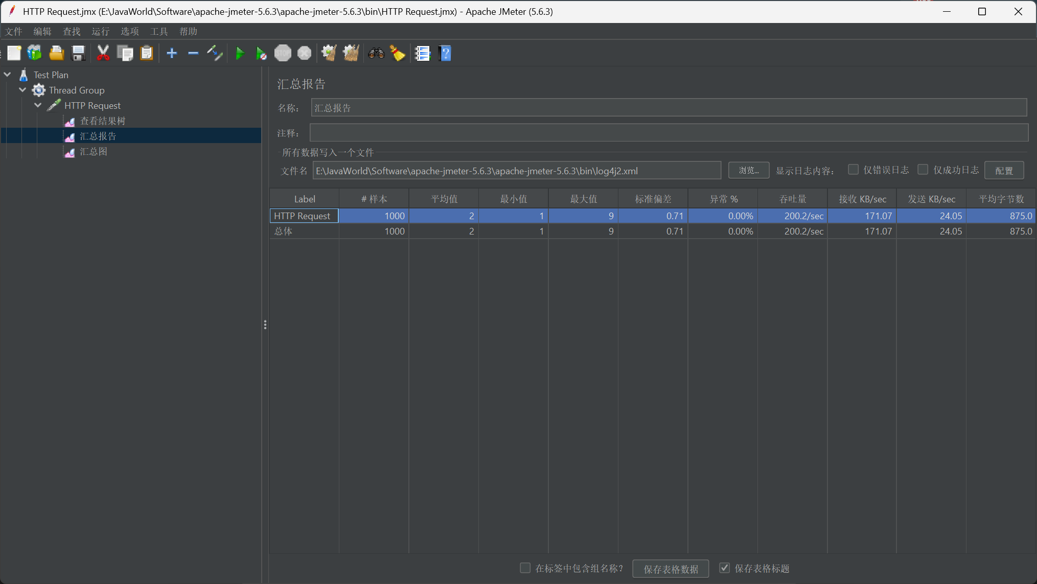Open the 选项 menu

129,32
